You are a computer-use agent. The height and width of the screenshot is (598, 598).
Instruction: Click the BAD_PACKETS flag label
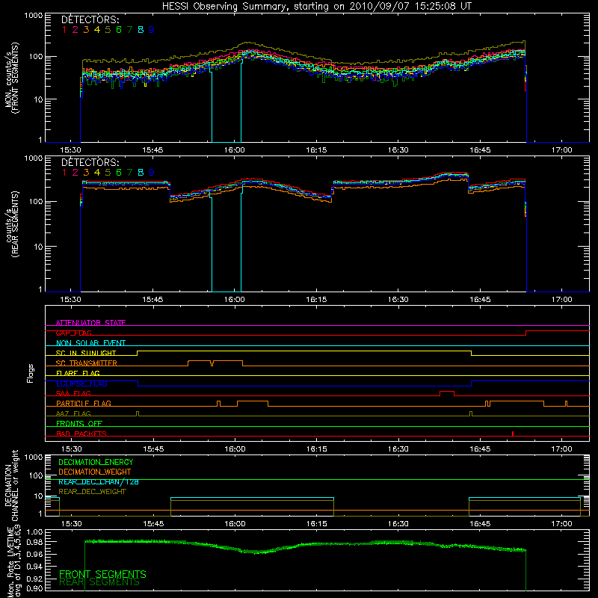pos(81,434)
